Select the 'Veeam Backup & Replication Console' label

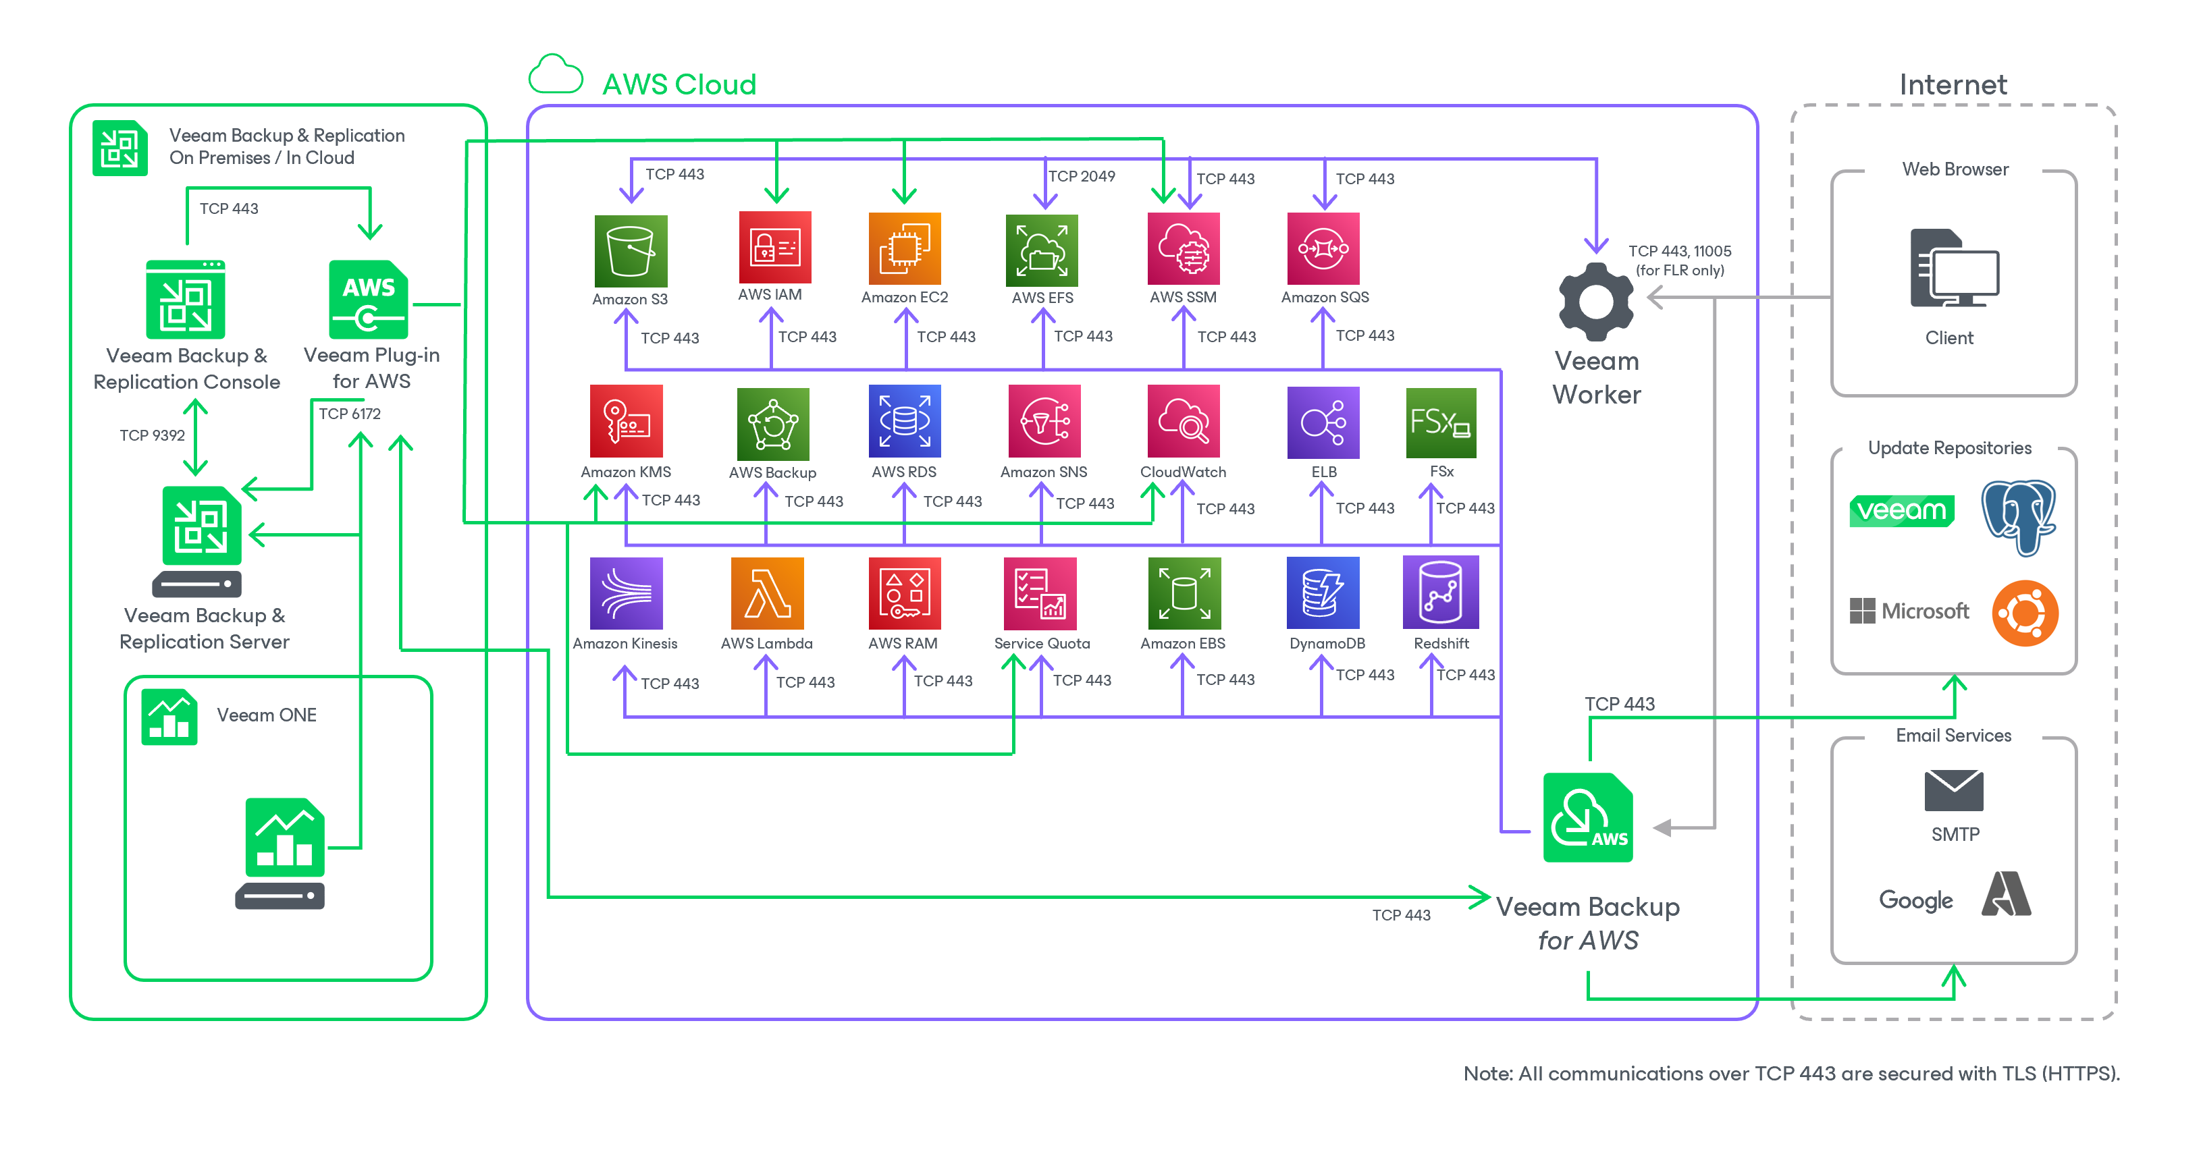click(x=186, y=369)
